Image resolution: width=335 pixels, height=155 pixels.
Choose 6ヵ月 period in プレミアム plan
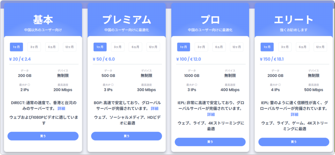tap(135, 47)
